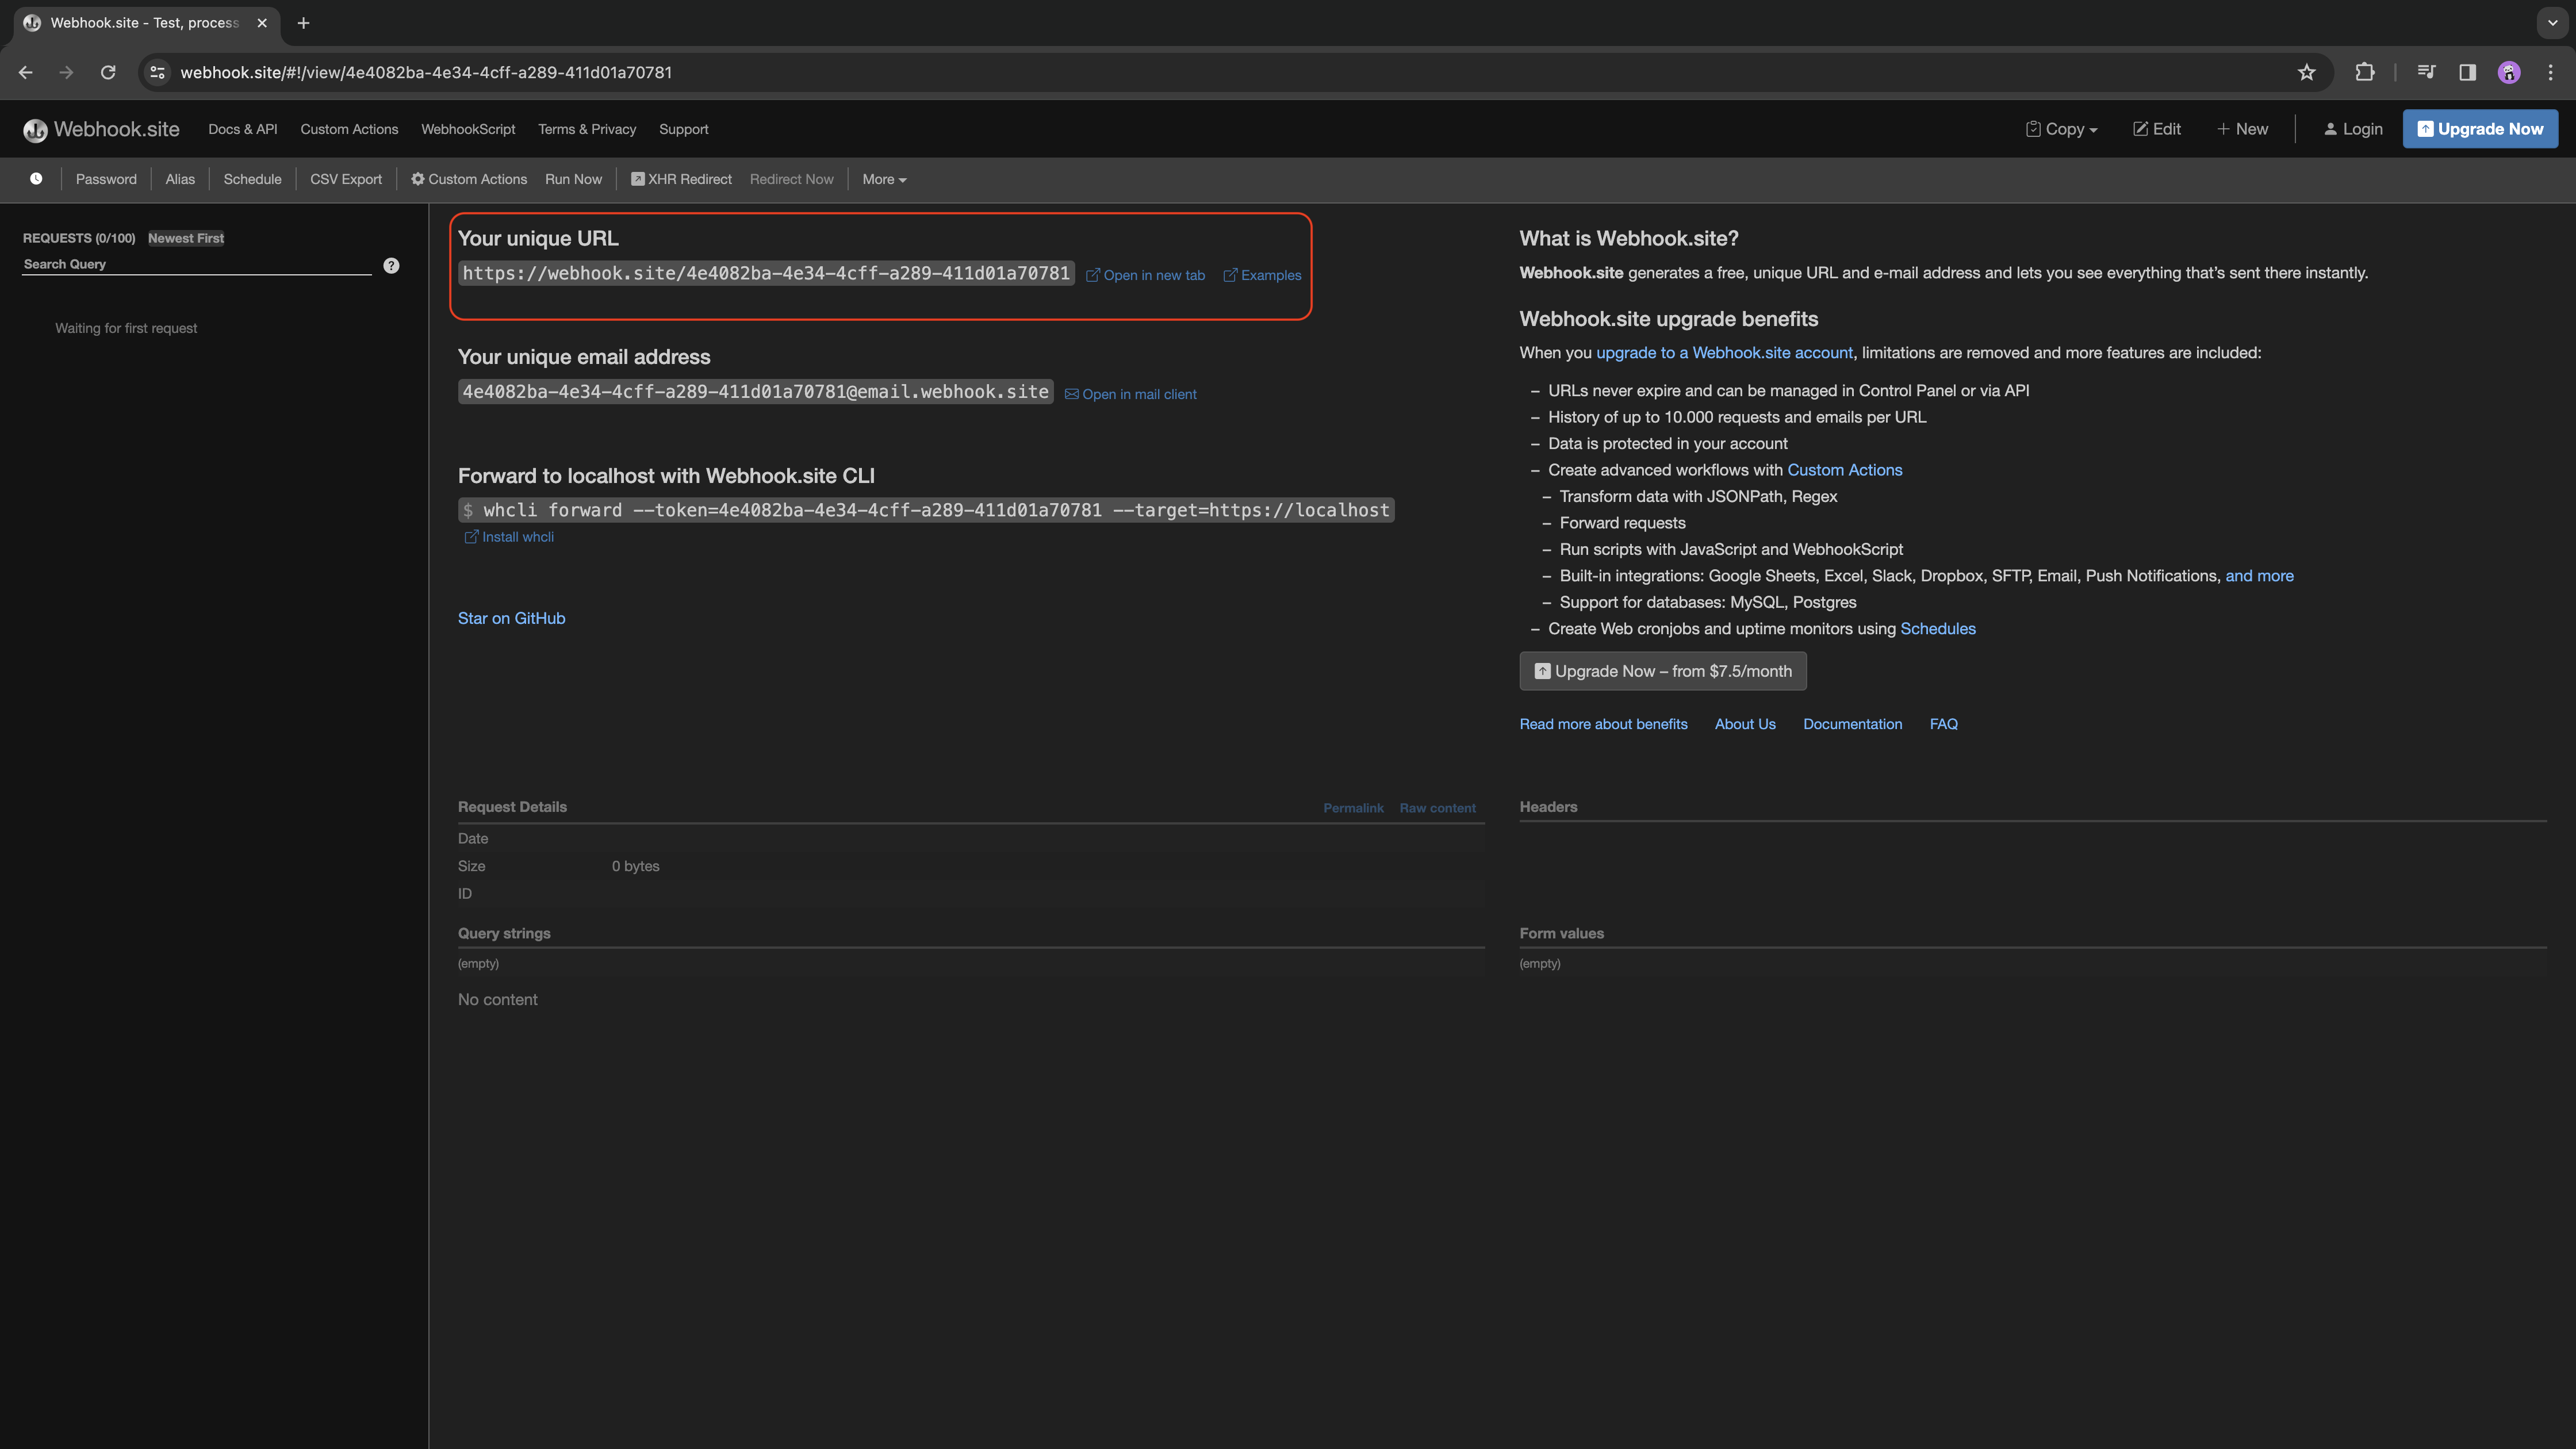Click the Webhook.site logo icon
Screen dimensions: 2576x1449
[35, 130]
